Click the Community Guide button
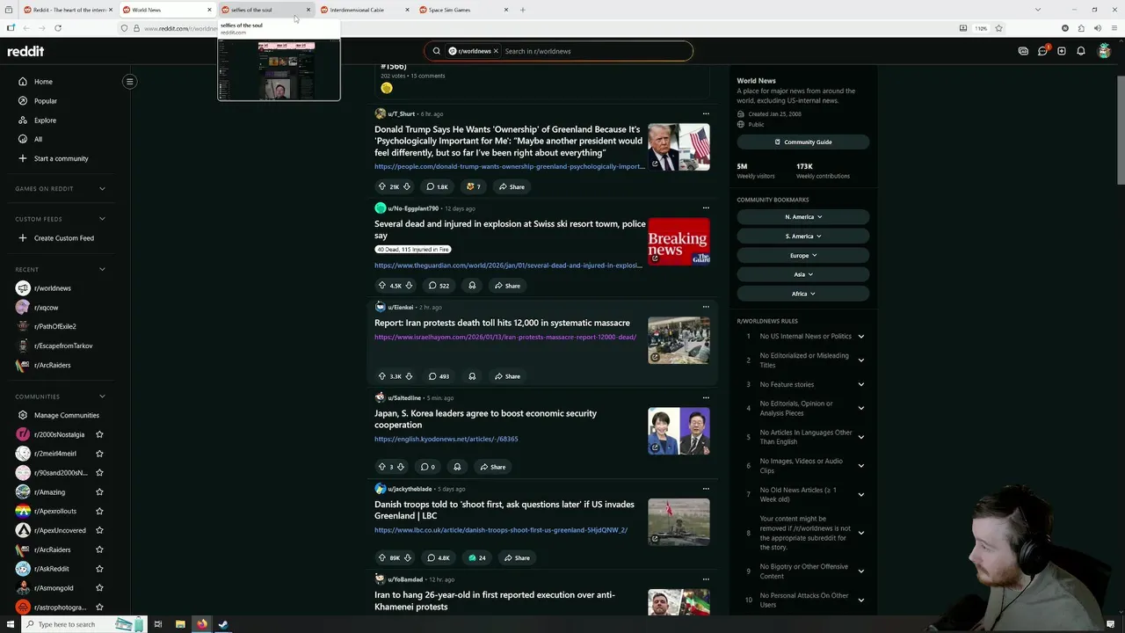Screen dimensions: 1125x633 803,142
